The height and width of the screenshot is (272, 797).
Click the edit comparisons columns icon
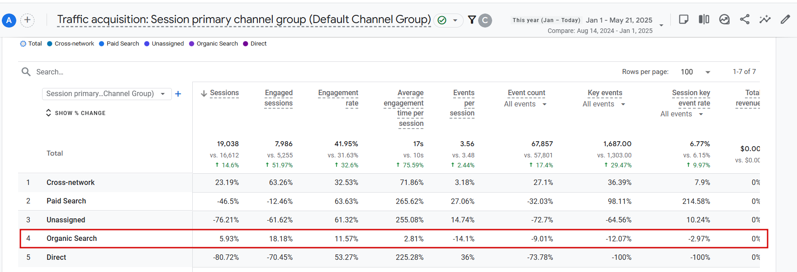[704, 19]
